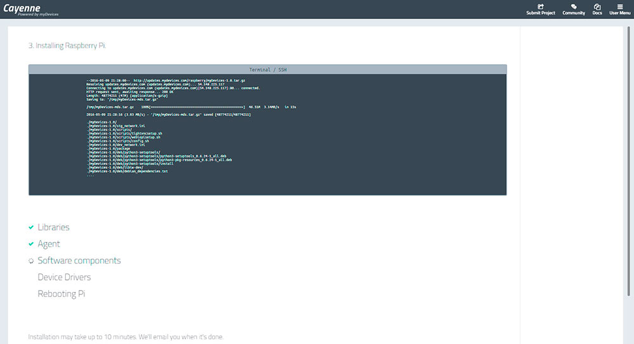Click the green checkmark beside Libraries
Image resolution: width=634 pixels, height=344 pixels.
click(x=31, y=227)
